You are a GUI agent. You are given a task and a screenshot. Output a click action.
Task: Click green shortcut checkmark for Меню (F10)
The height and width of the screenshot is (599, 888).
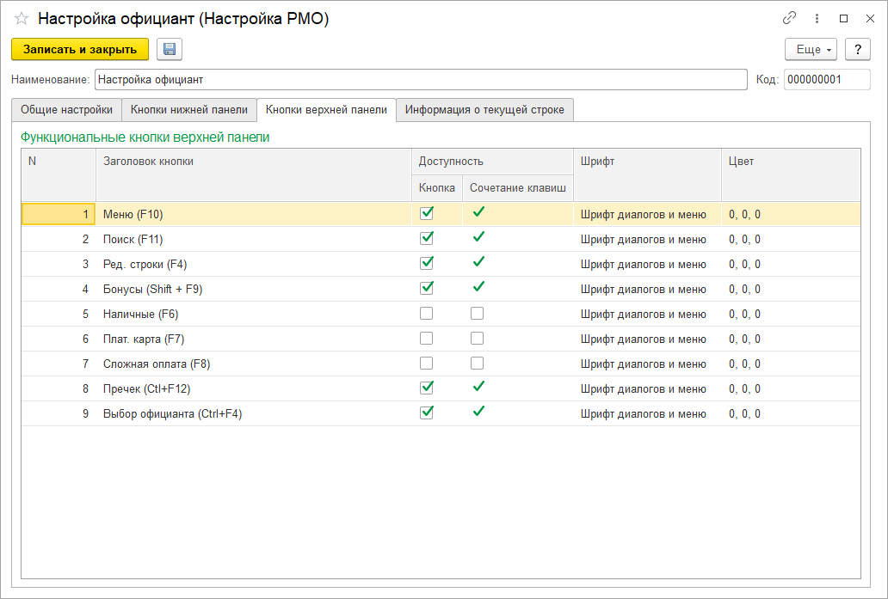pos(478,213)
